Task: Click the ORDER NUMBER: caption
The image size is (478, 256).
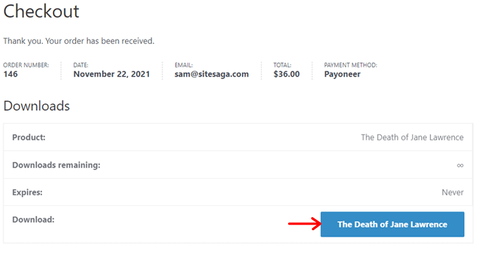Action: (26, 65)
